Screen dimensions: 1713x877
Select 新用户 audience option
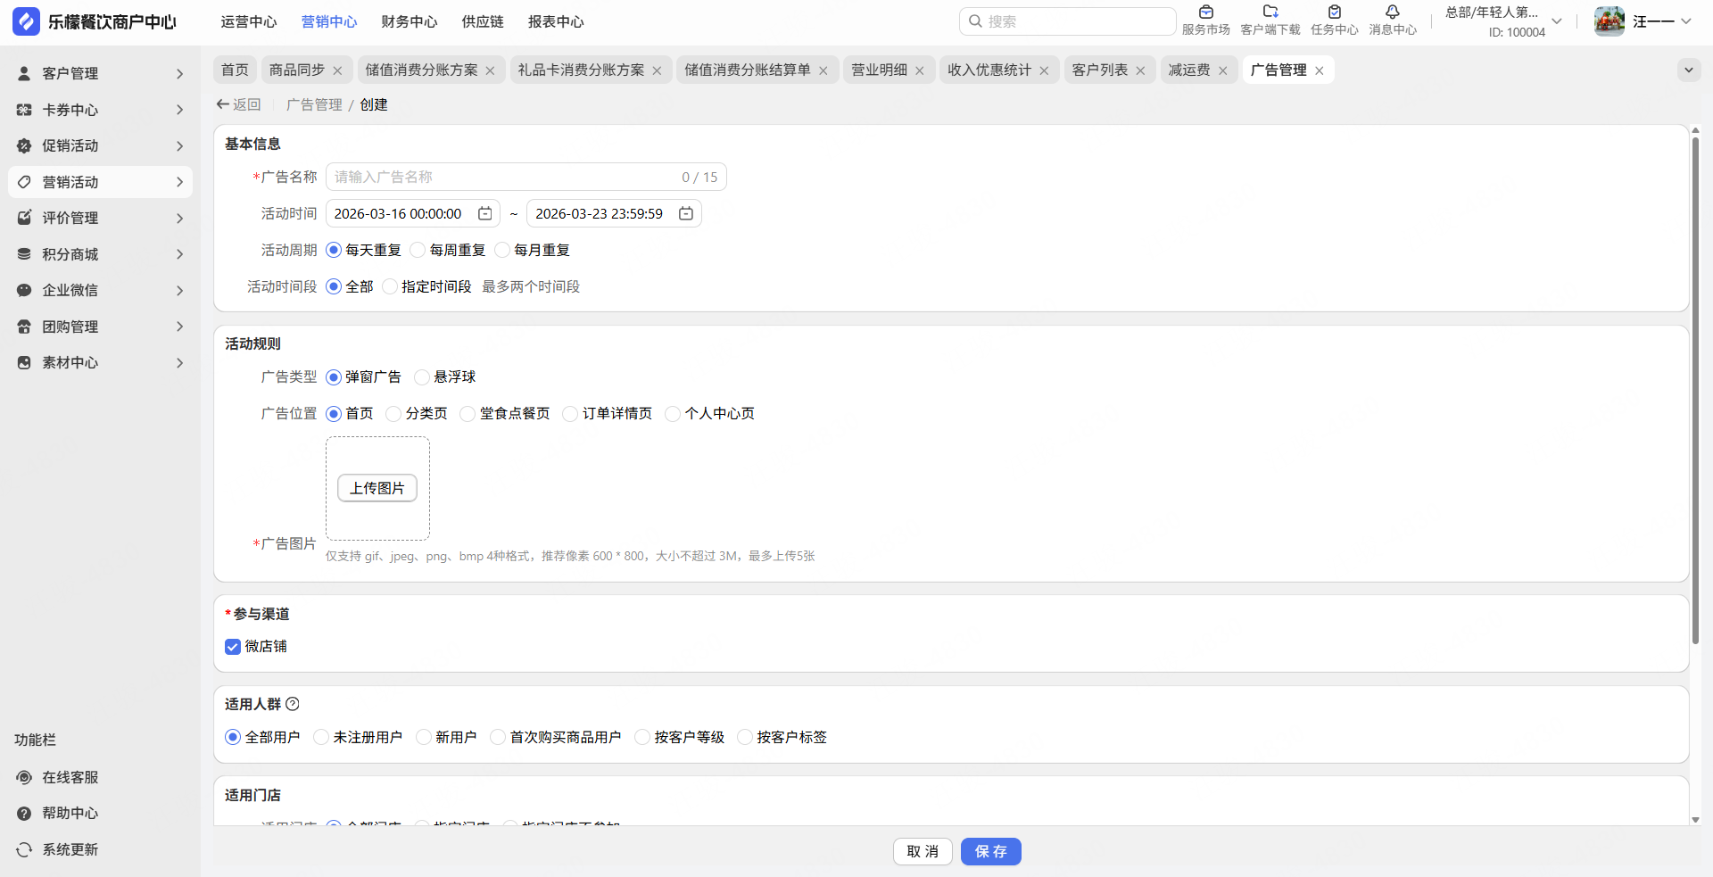(x=424, y=737)
